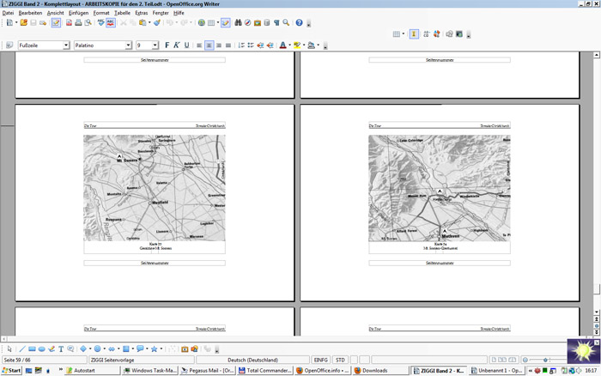Image resolution: width=601 pixels, height=376 pixels.
Task: Click the Windows Start button
Action: point(11,370)
